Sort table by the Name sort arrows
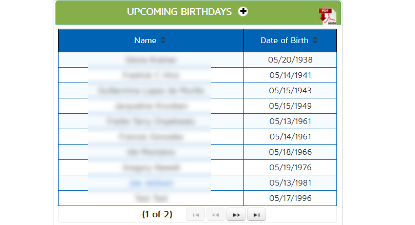 point(163,40)
